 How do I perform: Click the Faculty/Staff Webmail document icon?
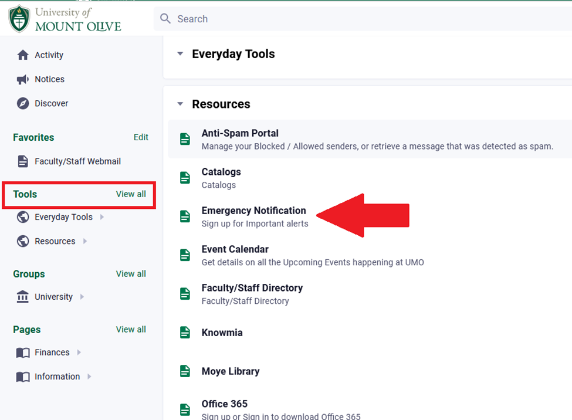[23, 161]
